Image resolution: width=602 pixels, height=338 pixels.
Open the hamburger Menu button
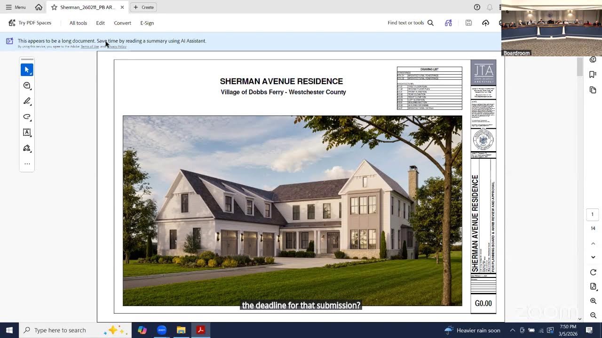[16, 7]
